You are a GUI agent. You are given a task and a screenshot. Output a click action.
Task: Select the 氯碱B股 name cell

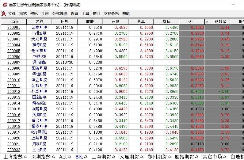[x=39, y=68]
